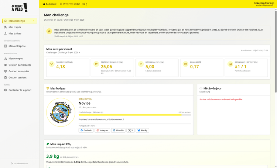Click the Novice badge progress bar
Viewport: 277px width, 168px height.
click(x=135, y=115)
